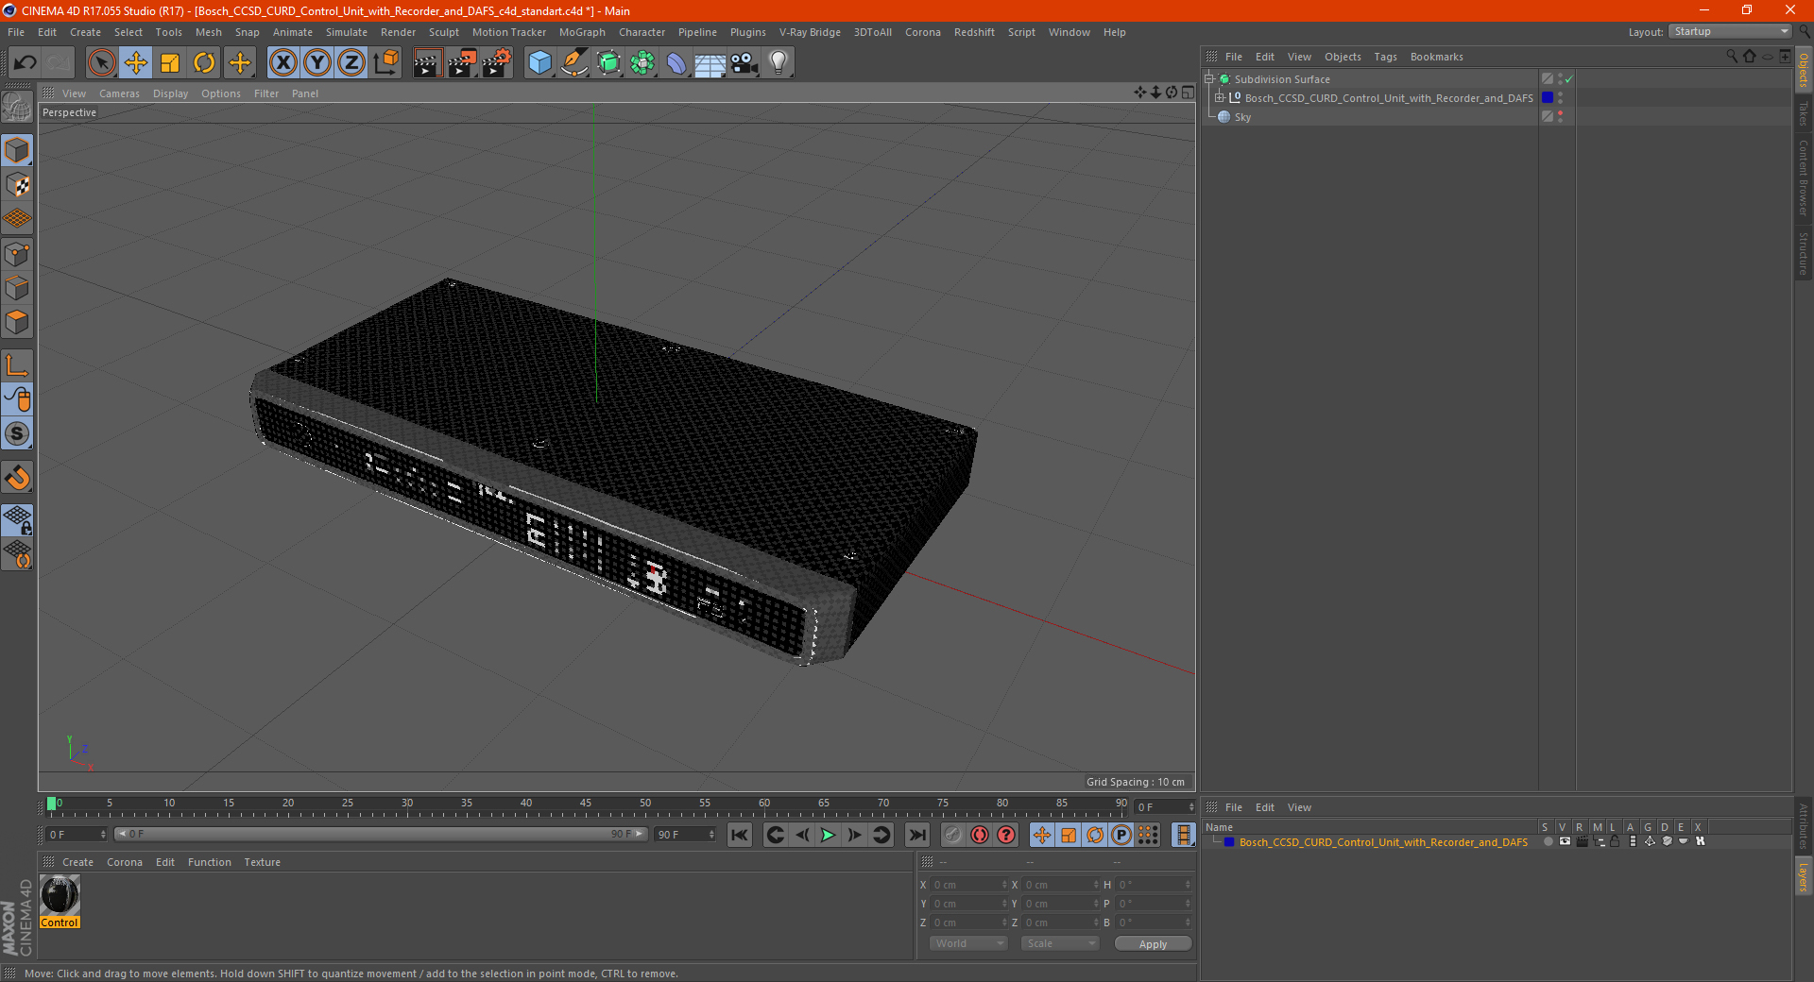This screenshot has height=982, width=1814.
Task: Toggle Bosch object editor visibility dot
Action: (1560, 94)
